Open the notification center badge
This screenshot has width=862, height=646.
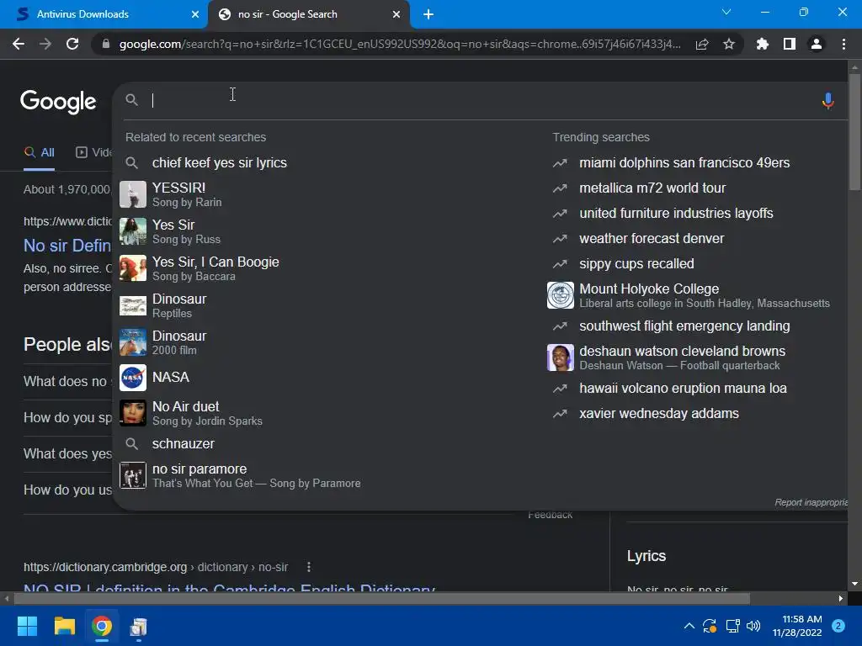(838, 626)
